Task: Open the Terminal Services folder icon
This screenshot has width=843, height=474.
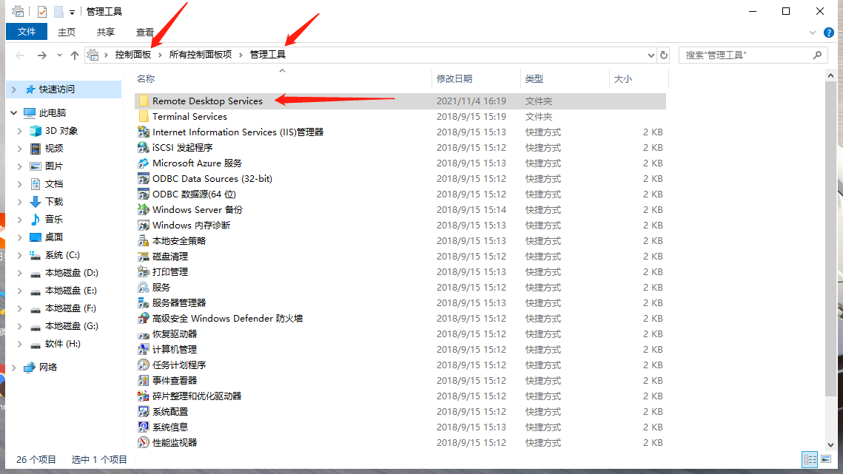Action: pos(144,117)
